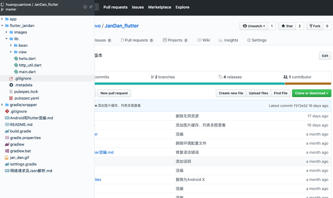
Task: Click Find File button
Action: [x=280, y=93]
